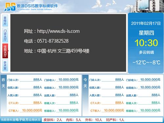This screenshot has width=164, height=123.
Task: Click the address line 文三路459号4楼
Action: click(x=73, y=51)
